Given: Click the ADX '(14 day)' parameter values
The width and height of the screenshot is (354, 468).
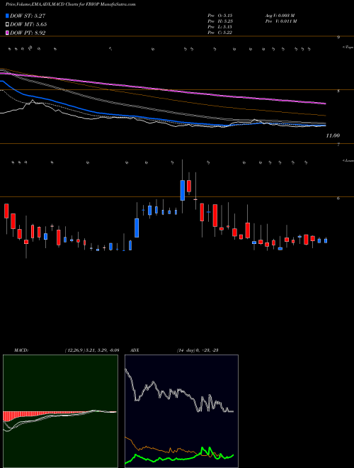Looking at the screenshot, I should tap(198, 350).
